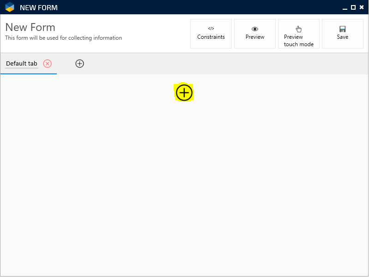Delete Default tab using the red X icon
Image resolution: width=369 pixels, height=277 pixels.
click(x=48, y=64)
